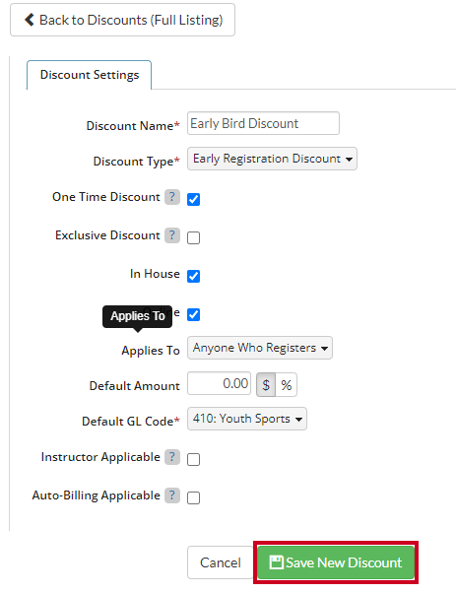Image resolution: width=456 pixels, height=593 pixels.
Task: Edit the Default Amount field
Action: coord(219,383)
